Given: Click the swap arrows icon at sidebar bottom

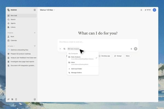Looking at the screenshot, I should click(8, 99).
